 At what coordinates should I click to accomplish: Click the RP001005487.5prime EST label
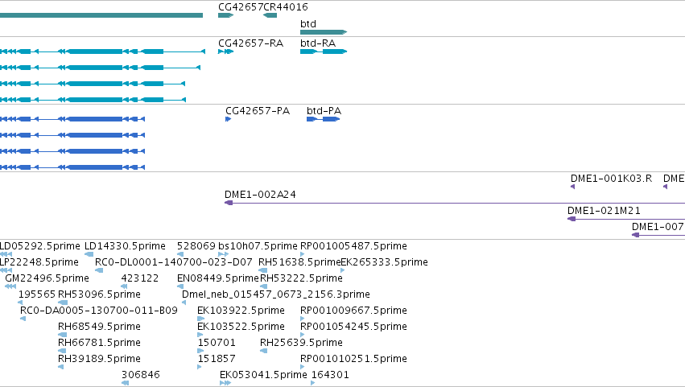coord(353,246)
